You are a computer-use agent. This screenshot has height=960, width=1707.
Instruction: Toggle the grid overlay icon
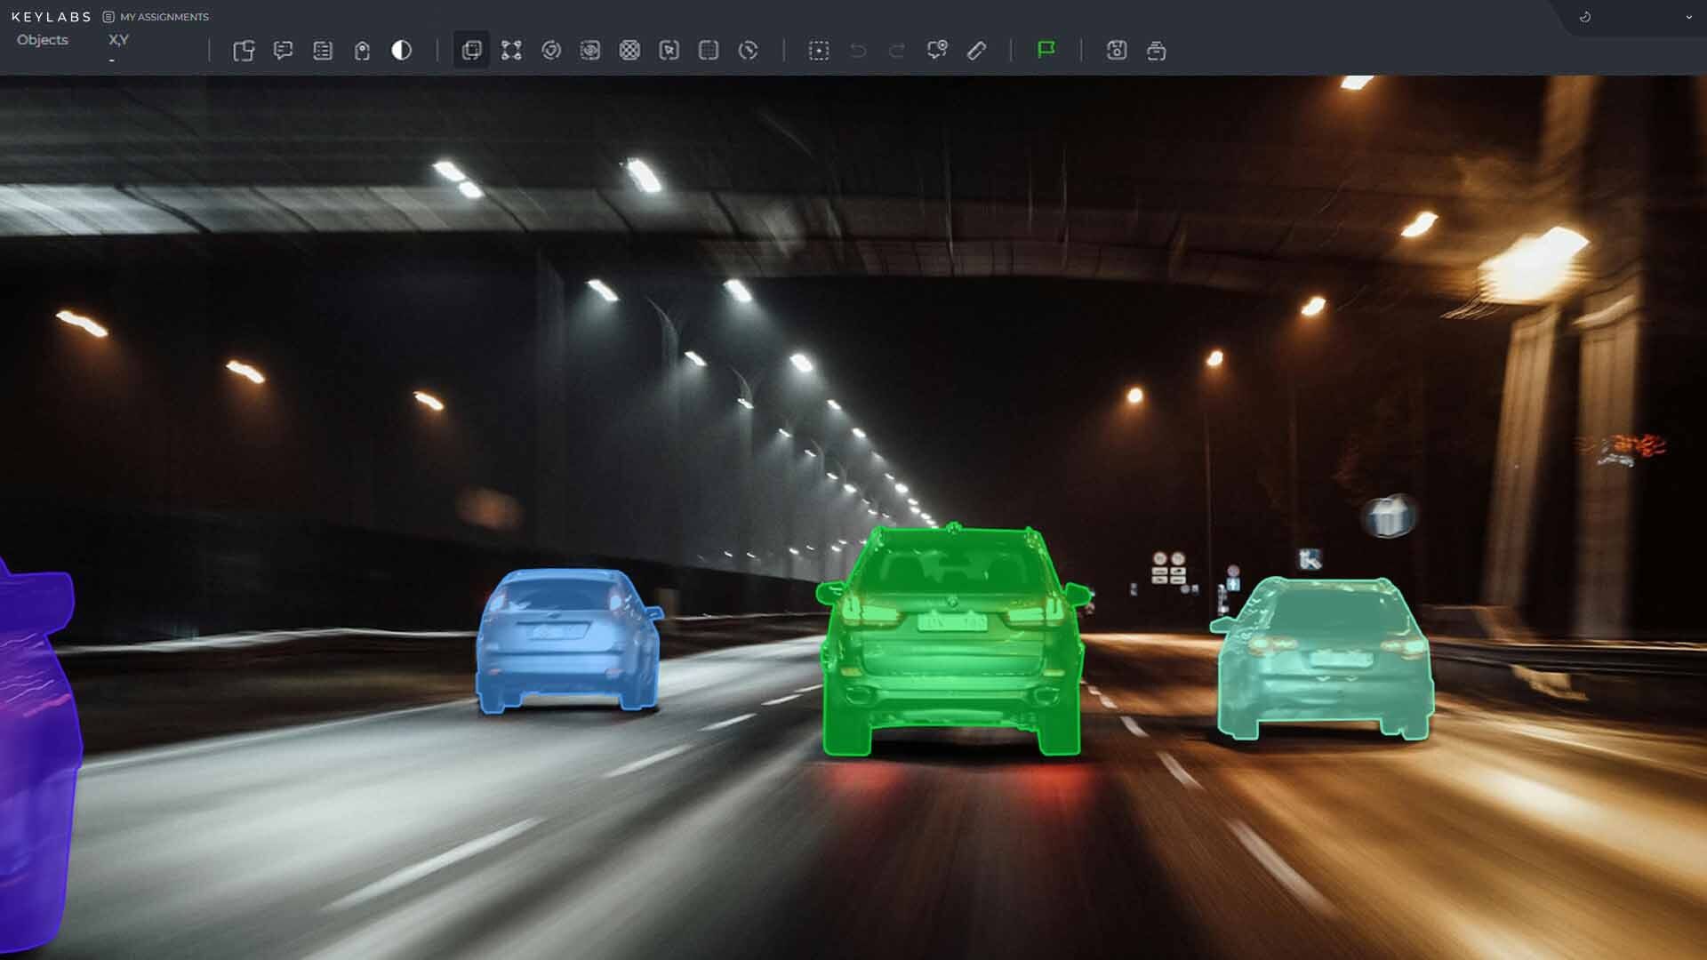point(709,51)
